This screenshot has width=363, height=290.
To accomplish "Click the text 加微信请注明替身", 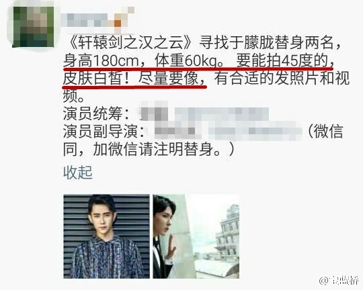I will [153, 149].
